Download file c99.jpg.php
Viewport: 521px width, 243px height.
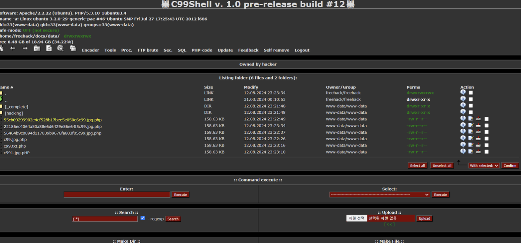[478, 138]
